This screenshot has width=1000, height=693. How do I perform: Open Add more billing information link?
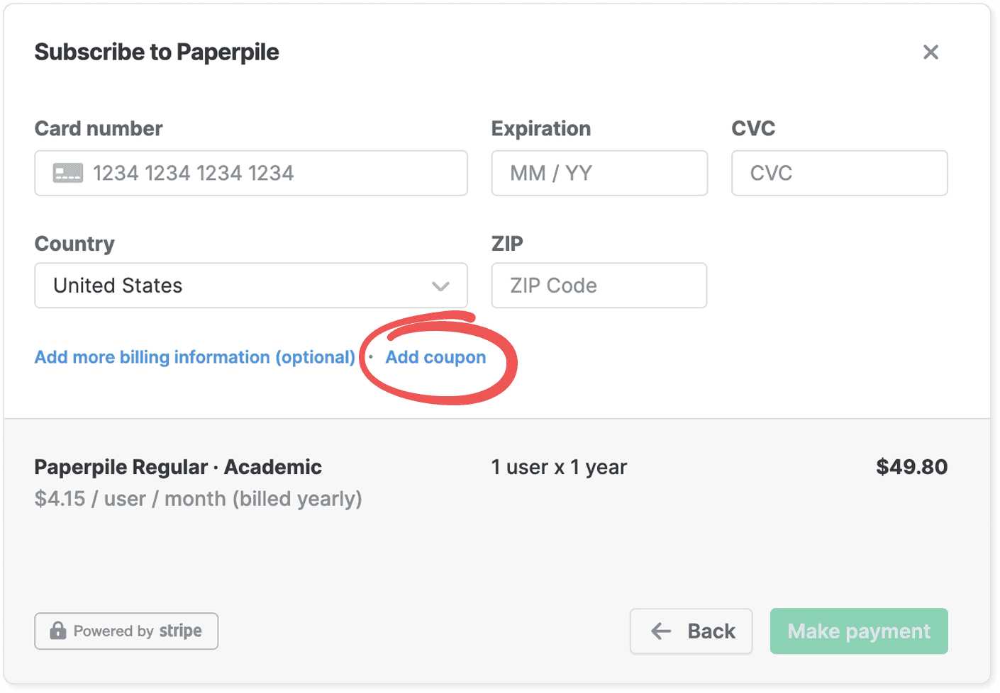click(x=195, y=357)
